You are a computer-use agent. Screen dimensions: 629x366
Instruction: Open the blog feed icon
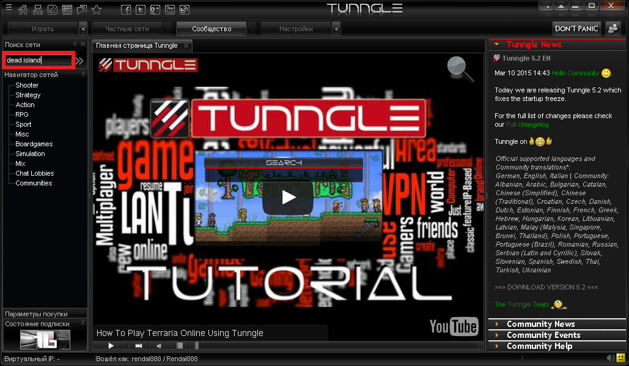point(185,10)
